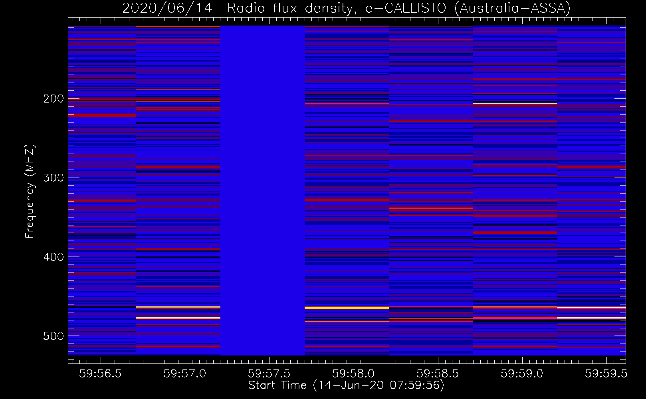Image resolution: width=646 pixels, height=399 pixels.
Task: Click the 59:58.5 time tick label
Action: coord(438,373)
